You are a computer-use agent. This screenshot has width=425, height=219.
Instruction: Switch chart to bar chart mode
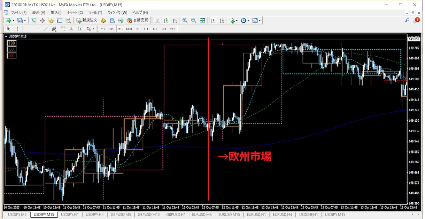(x=157, y=21)
